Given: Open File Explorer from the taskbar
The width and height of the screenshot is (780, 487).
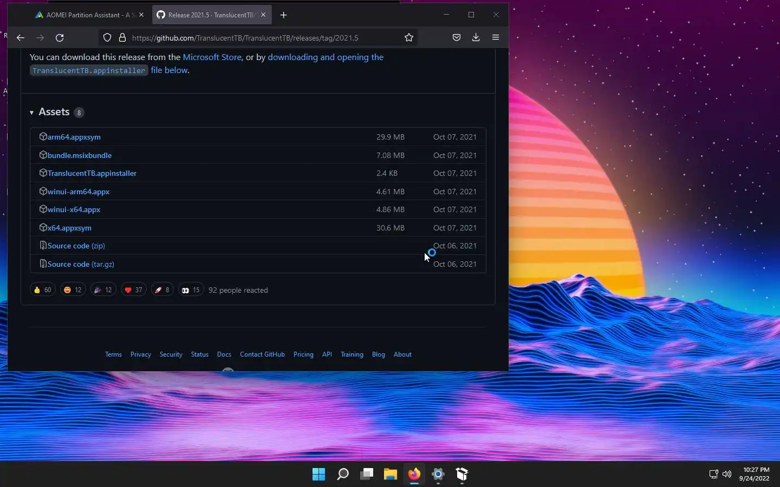Looking at the screenshot, I should pyautogui.click(x=391, y=475).
